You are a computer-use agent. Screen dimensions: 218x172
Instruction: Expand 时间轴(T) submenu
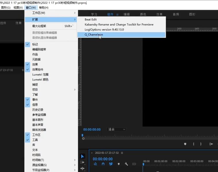point(51,160)
